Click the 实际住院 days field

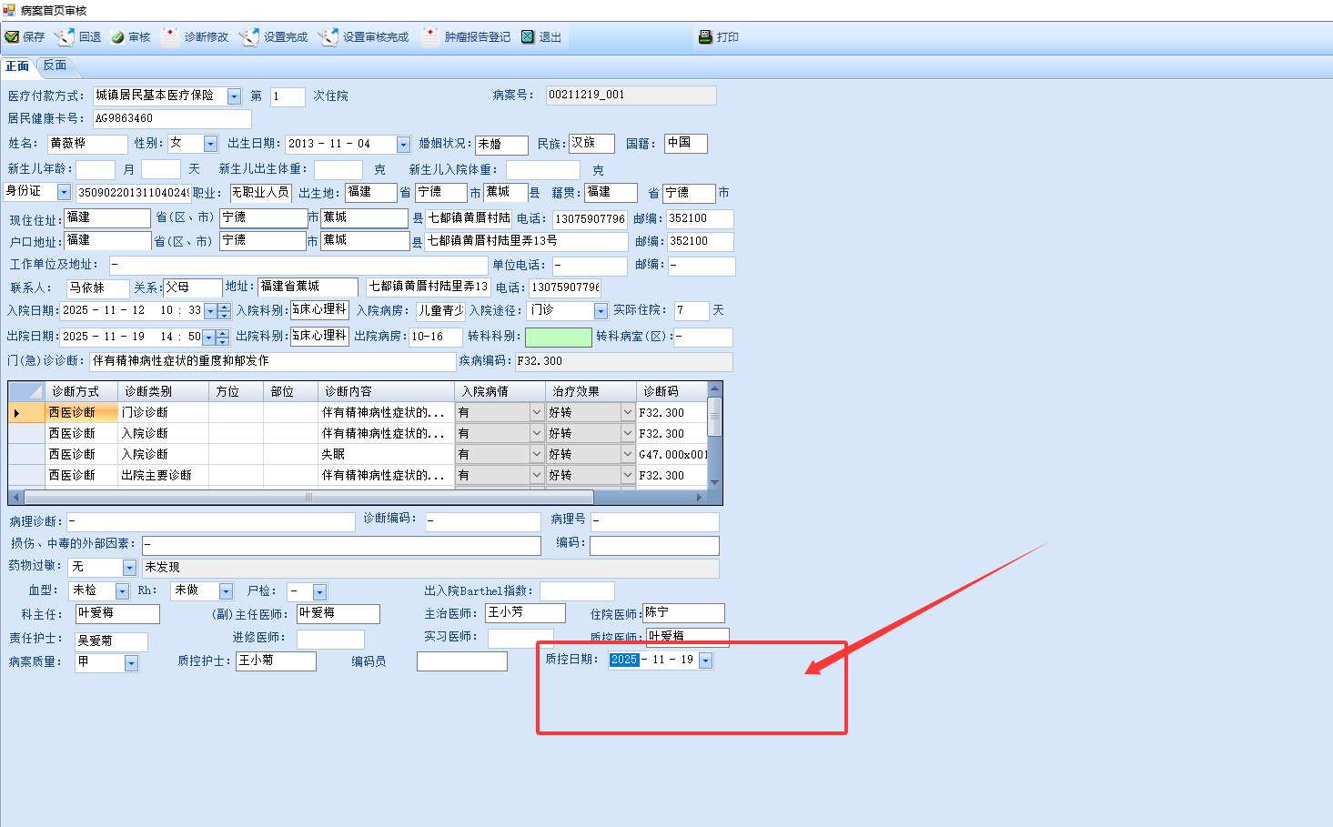692,311
